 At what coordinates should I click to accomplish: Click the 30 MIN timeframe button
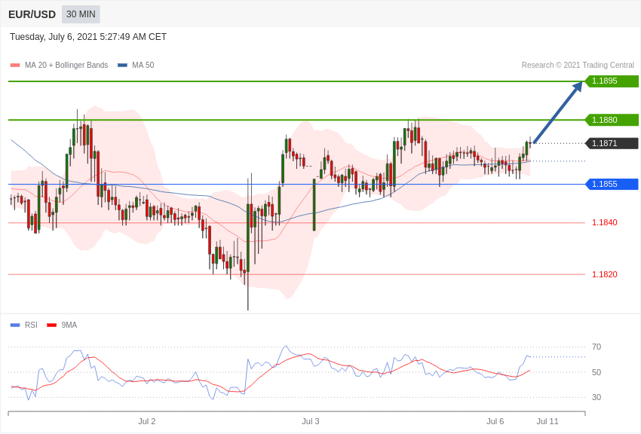[81, 14]
